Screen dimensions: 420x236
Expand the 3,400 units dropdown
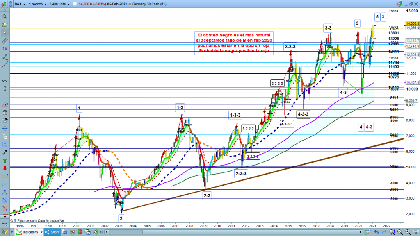pos(61,4)
